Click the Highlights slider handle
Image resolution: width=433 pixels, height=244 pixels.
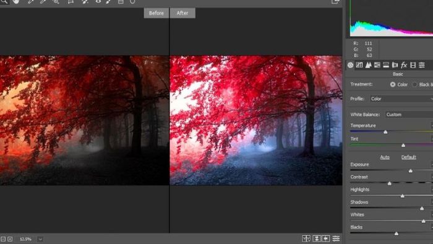point(403,196)
